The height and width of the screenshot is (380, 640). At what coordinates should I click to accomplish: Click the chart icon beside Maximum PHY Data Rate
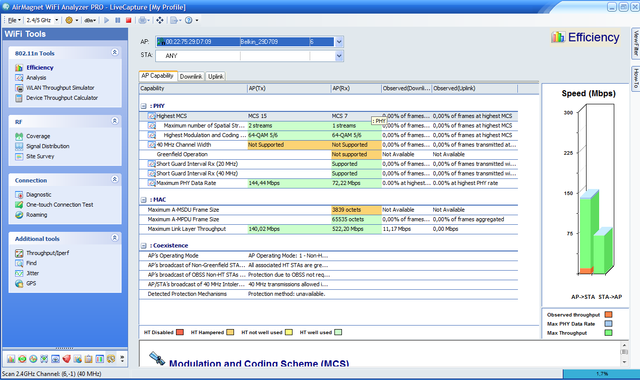pos(152,183)
